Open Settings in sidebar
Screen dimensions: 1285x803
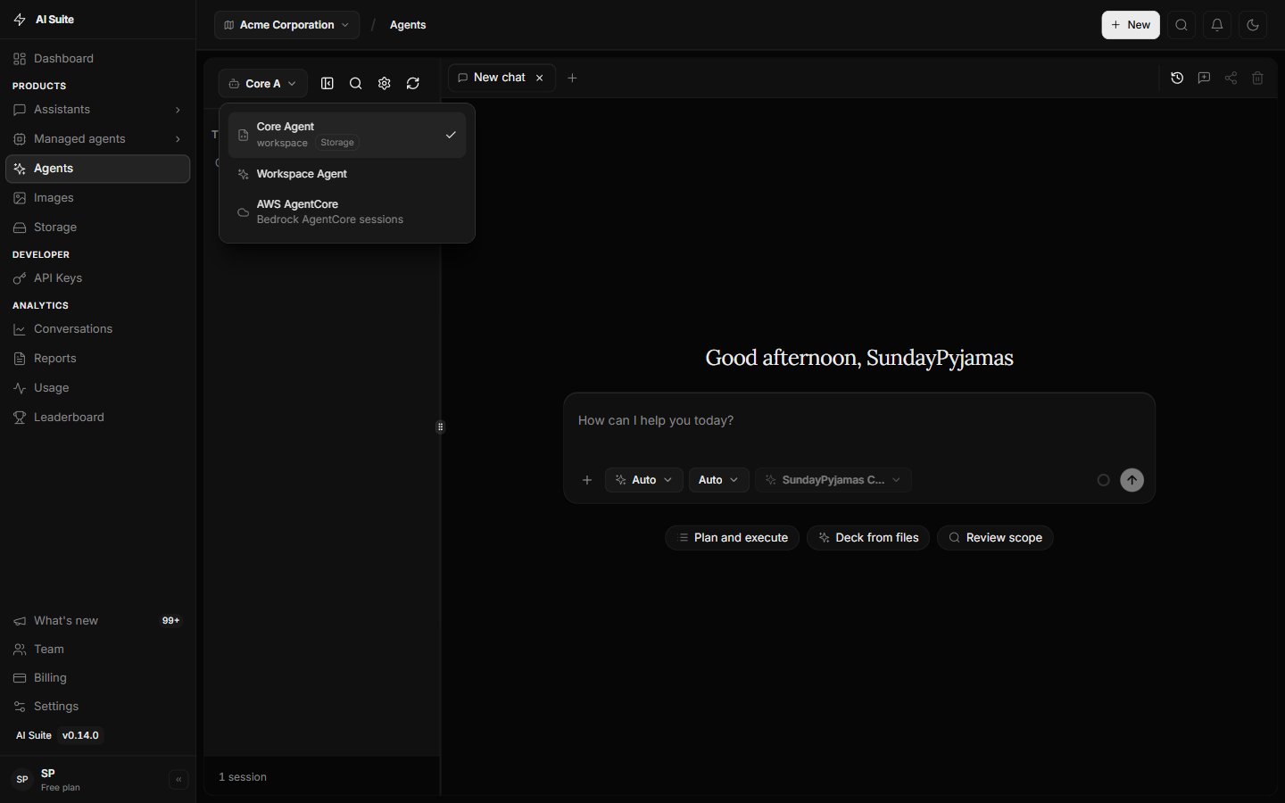click(x=98, y=707)
